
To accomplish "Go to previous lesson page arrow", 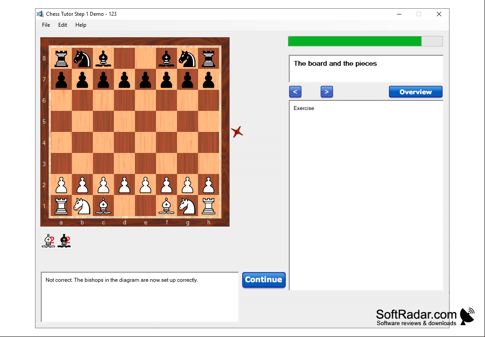I will pyautogui.click(x=295, y=92).
